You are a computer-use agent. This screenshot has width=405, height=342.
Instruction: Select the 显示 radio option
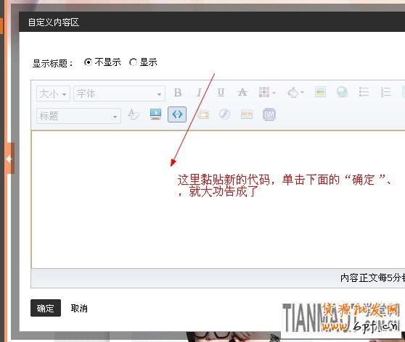pyautogui.click(x=133, y=62)
